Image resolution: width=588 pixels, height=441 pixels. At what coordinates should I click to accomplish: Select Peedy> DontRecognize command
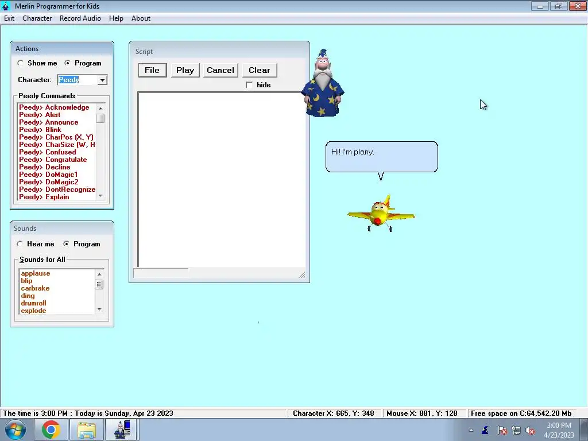coord(57,189)
